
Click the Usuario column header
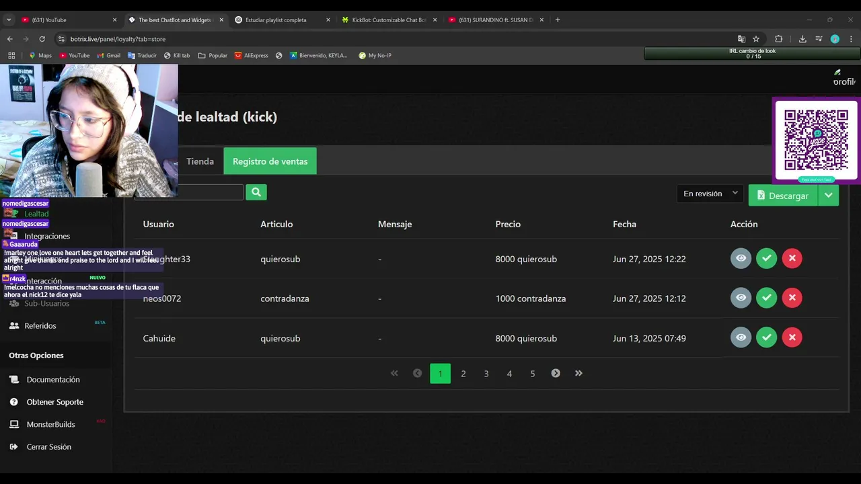click(x=159, y=224)
